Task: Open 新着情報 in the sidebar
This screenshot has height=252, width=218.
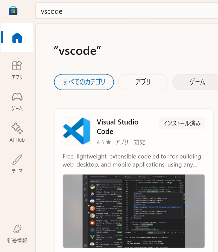Action: tap(17, 233)
